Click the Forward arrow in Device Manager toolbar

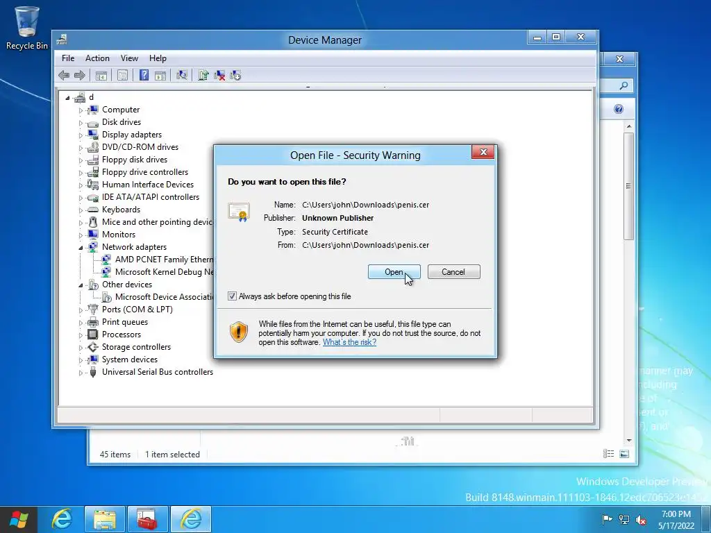pos(79,75)
